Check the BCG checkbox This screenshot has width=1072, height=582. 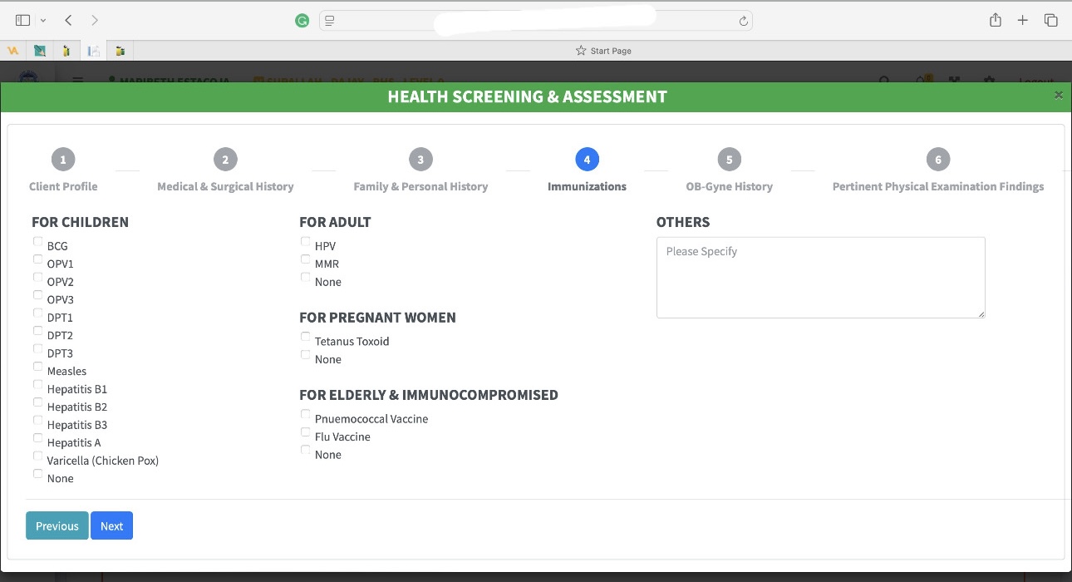click(x=37, y=241)
